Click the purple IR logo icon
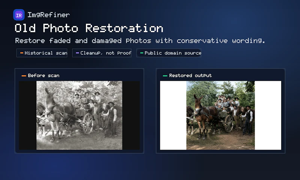 [x=19, y=15]
